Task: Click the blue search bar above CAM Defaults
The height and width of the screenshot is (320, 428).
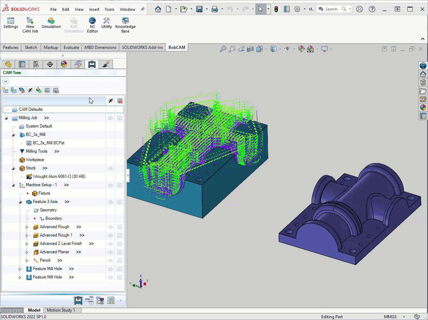Action: [x=54, y=101]
